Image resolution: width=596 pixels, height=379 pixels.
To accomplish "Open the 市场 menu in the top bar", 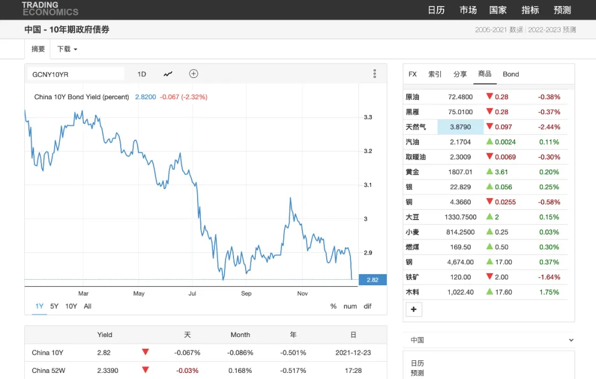I will [x=468, y=9].
